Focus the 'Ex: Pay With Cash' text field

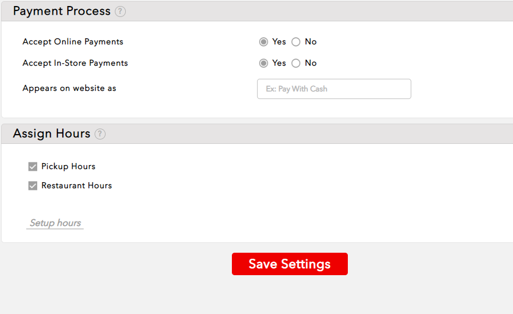[x=334, y=89]
